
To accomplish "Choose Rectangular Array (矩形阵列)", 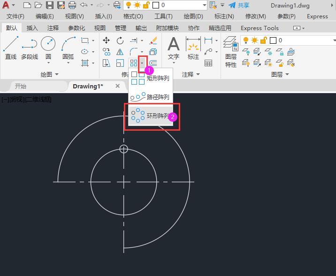I will click(x=151, y=78).
